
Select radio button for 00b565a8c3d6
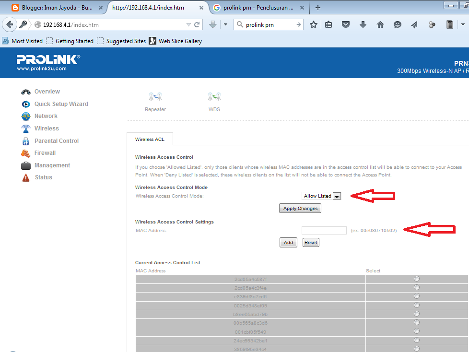tap(417, 322)
